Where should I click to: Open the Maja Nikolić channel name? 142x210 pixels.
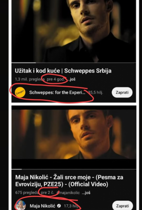pyautogui.click(x=42, y=206)
